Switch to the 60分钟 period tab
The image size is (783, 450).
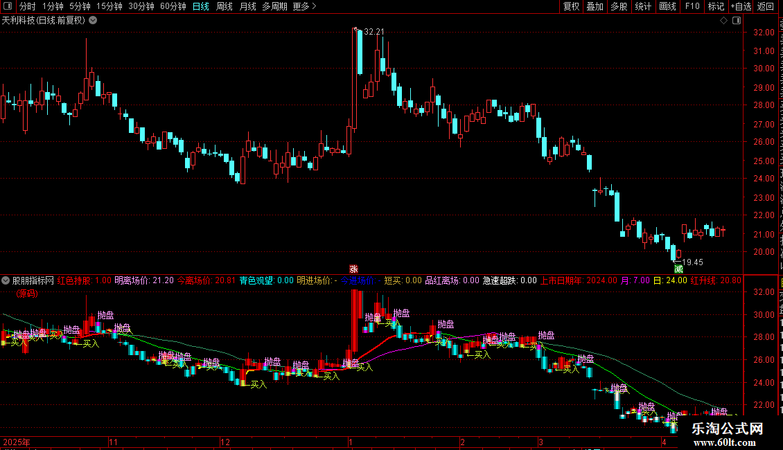click(173, 6)
